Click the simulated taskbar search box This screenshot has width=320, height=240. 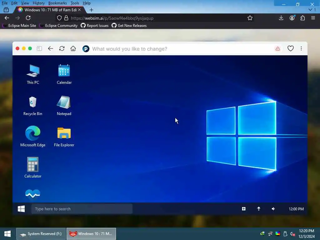(x=82, y=209)
